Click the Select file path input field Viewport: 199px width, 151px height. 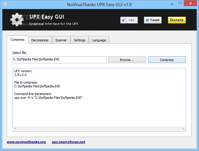coord(59,60)
